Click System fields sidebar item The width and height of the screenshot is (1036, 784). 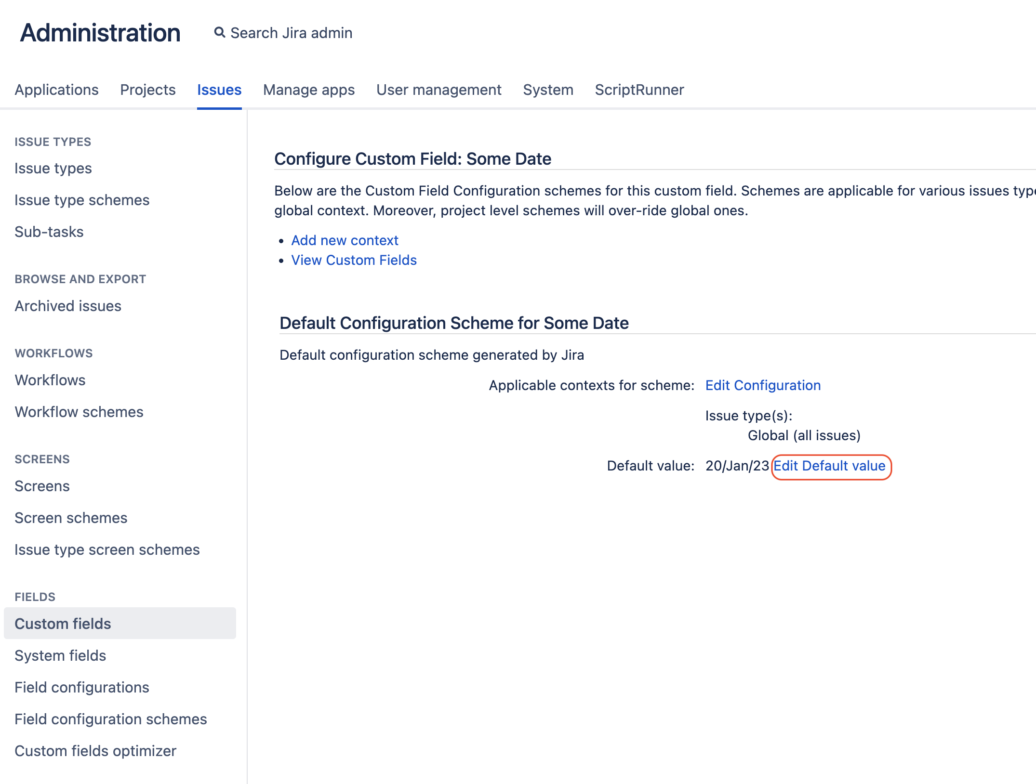pos(60,655)
